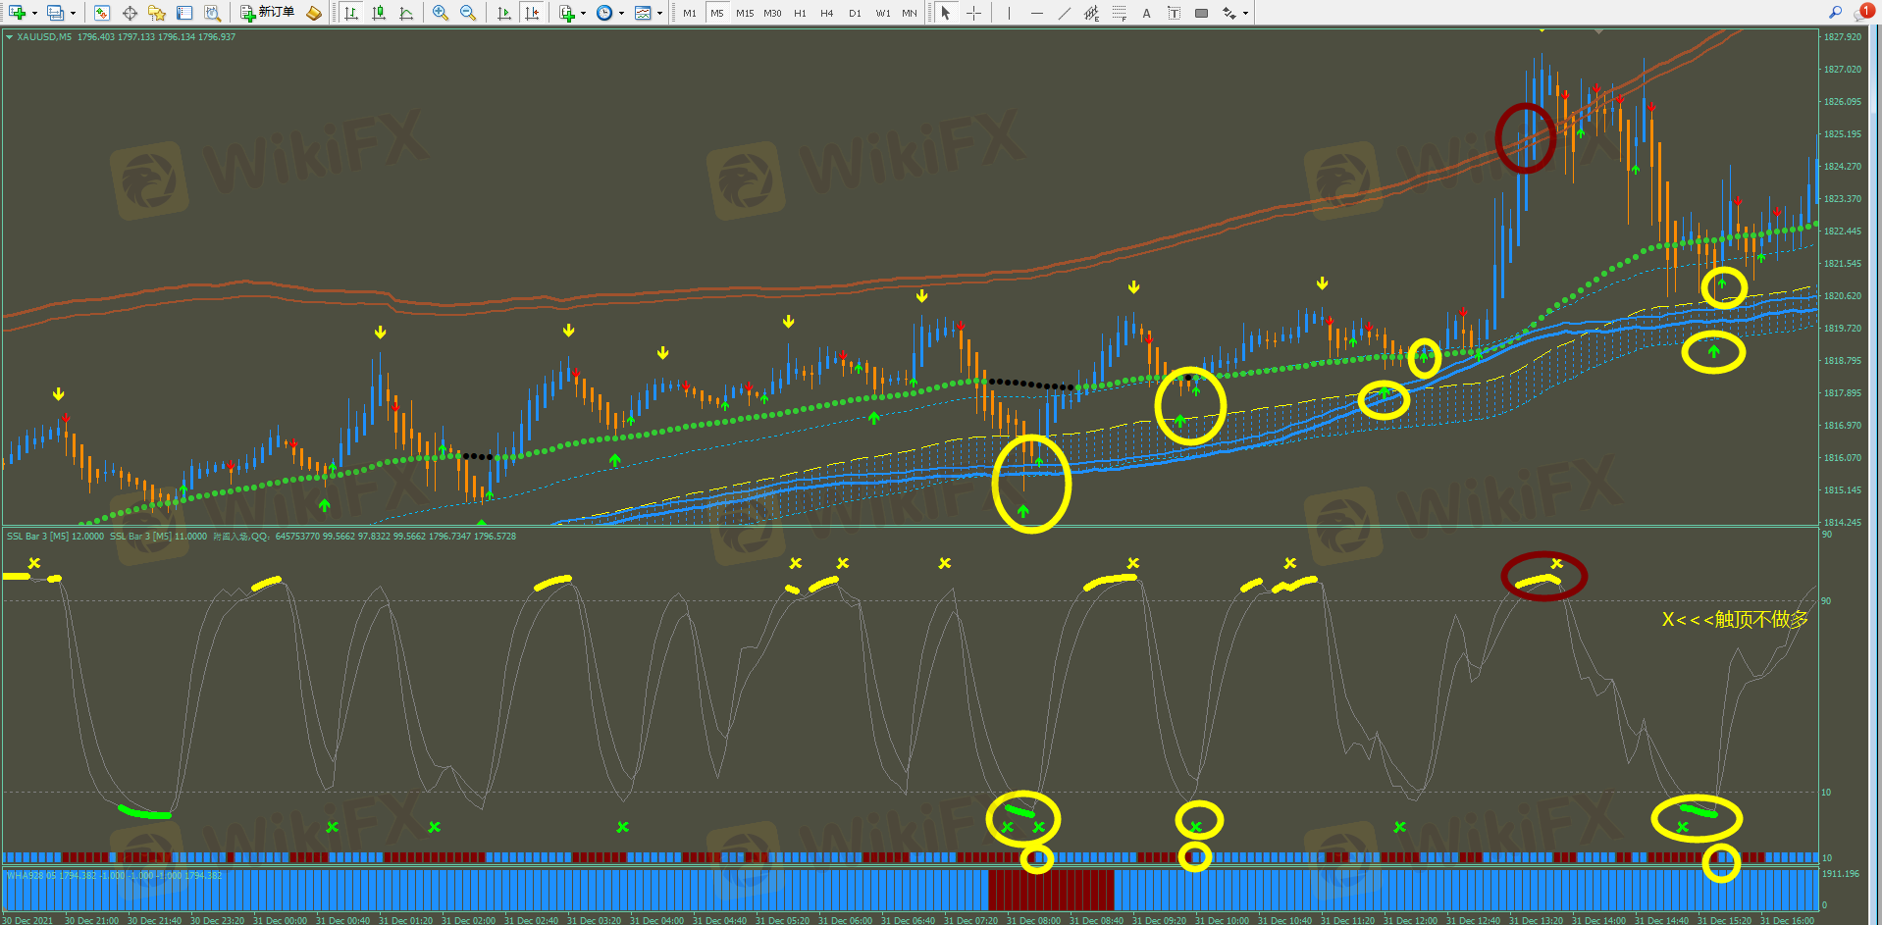Select the Fibonacci retracement tool
Screen dimensions: 1882x925
click(x=1119, y=13)
